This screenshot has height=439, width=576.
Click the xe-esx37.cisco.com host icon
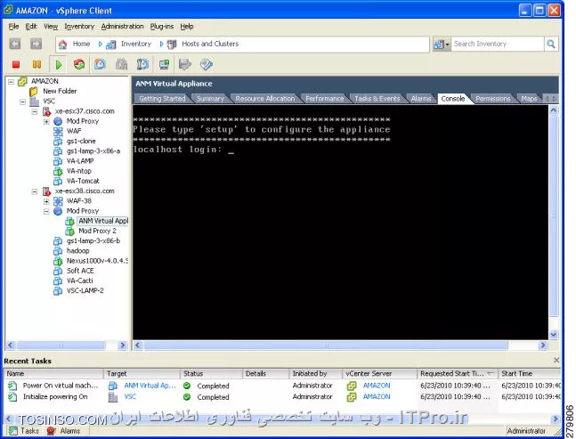[x=46, y=111]
